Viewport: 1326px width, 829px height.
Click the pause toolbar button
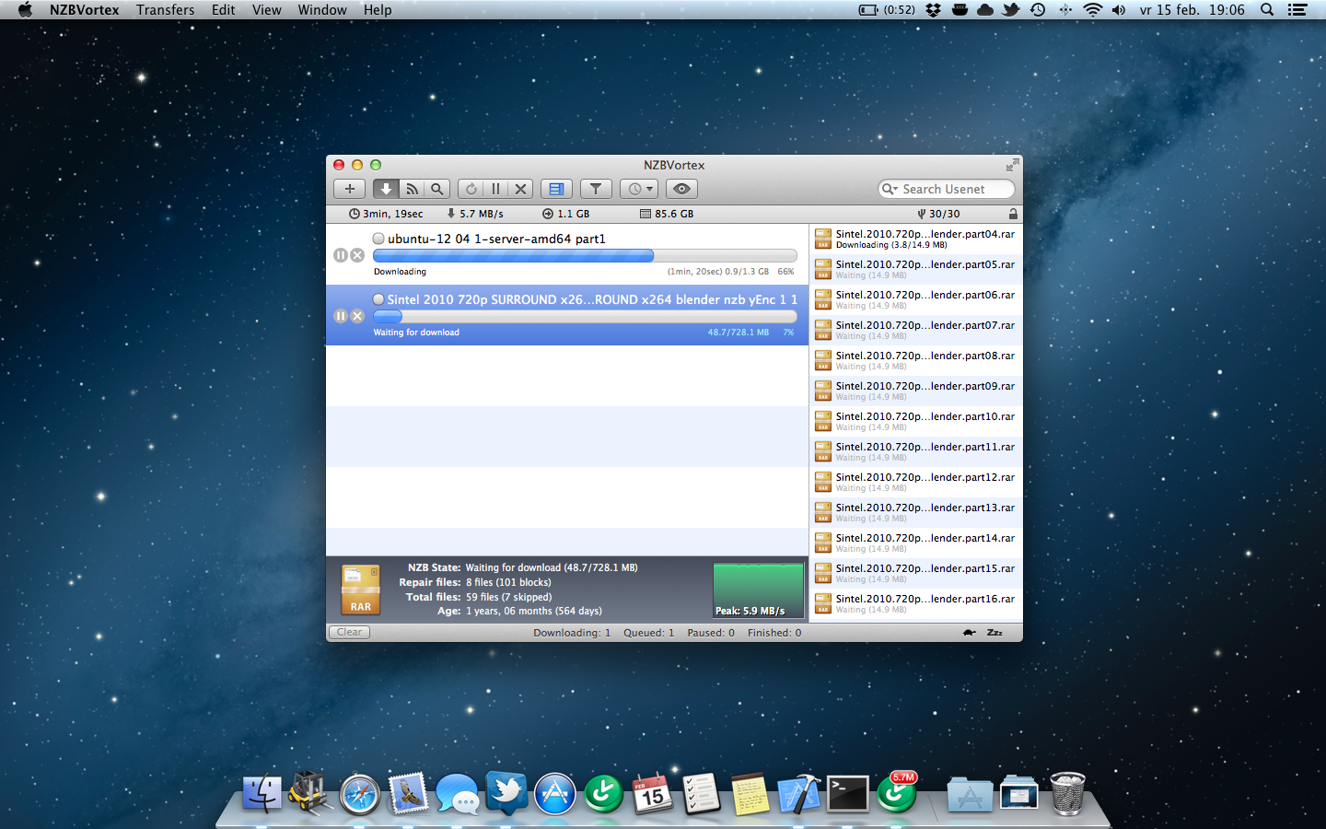pyautogui.click(x=495, y=189)
